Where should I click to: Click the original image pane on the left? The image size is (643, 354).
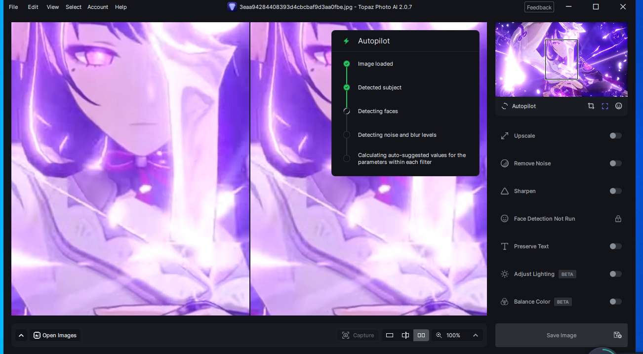click(130, 169)
